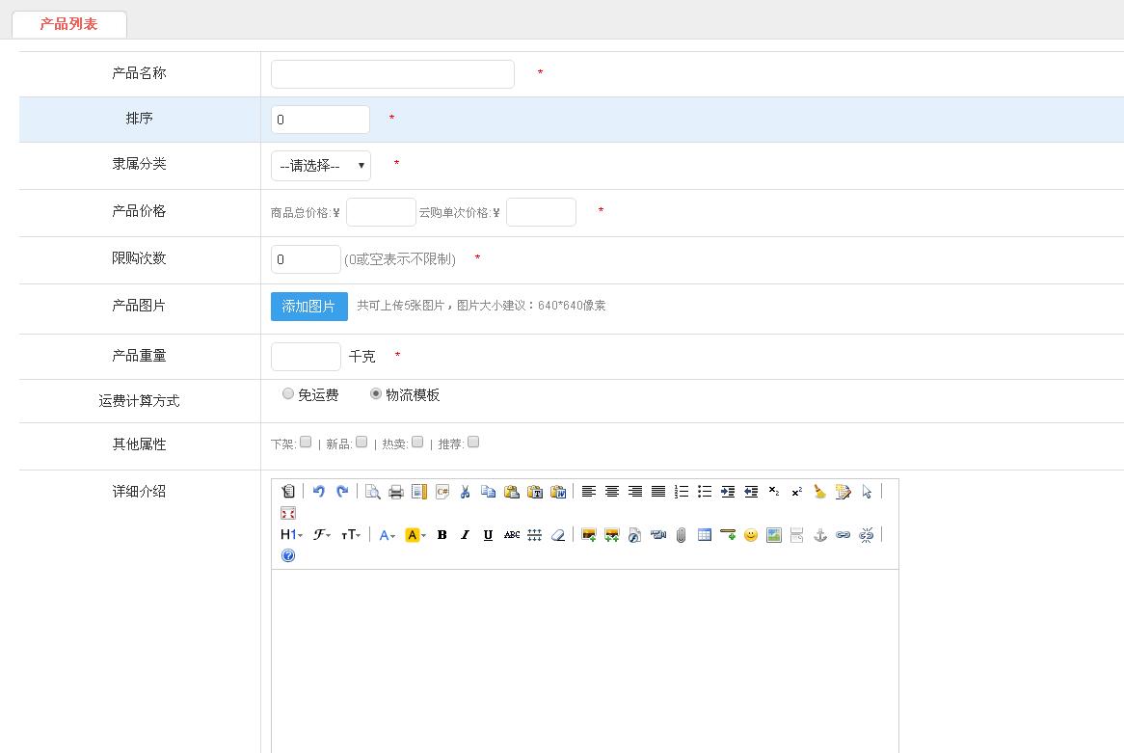Viewport: 1124px width, 753px height.
Task: Open the font size dropdown in editor
Action: 351,535
